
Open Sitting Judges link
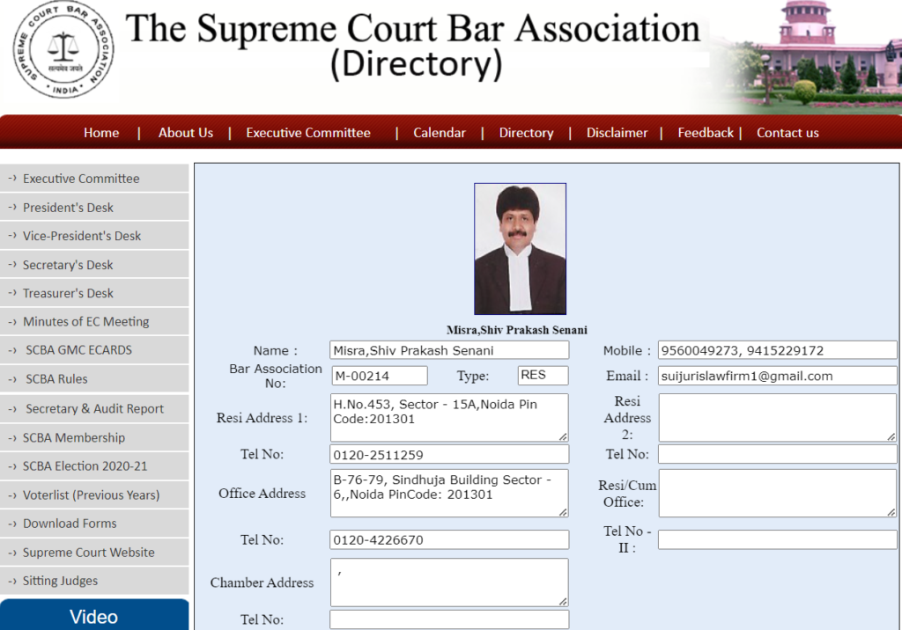click(x=94, y=581)
